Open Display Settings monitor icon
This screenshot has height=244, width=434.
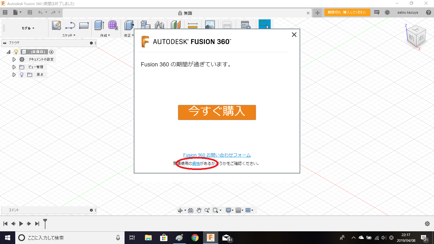click(x=228, y=210)
